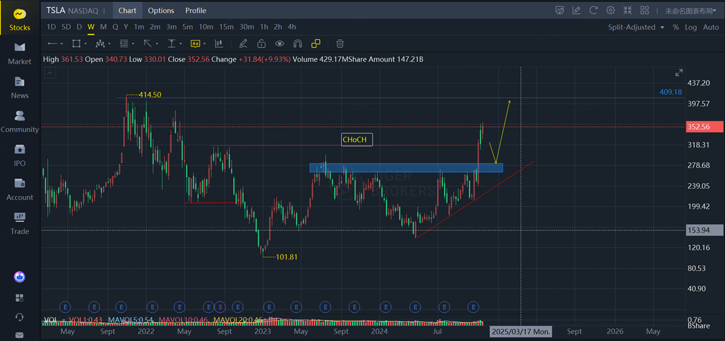Open the Stocks section in sidebar
Screen dimensions: 725x341
tap(20, 20)
